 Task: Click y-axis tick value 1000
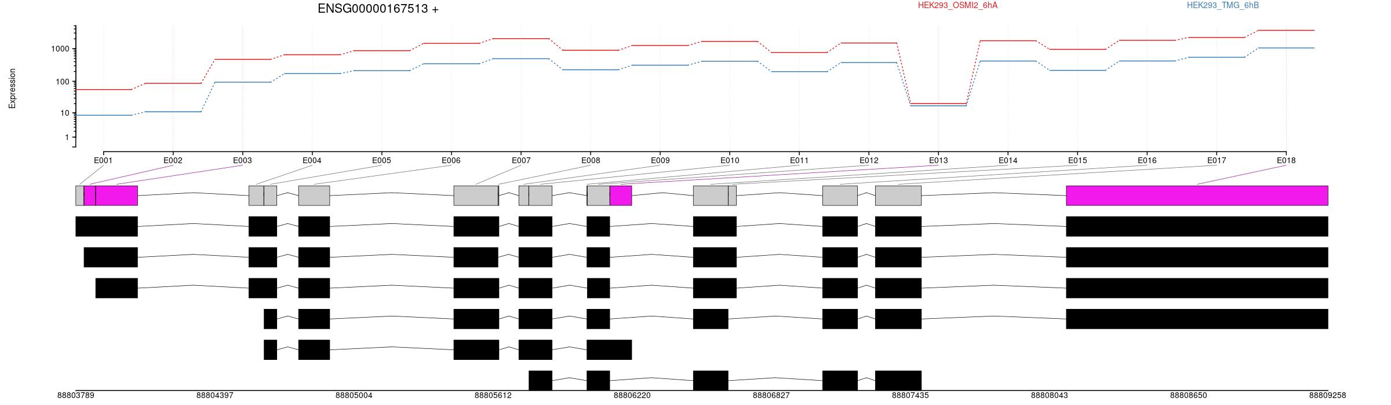[x=60, y=49]
